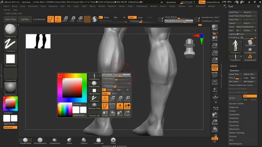
Task: Select the CurveTube brush in the bottom shelf
Action: tap(99, 141)
